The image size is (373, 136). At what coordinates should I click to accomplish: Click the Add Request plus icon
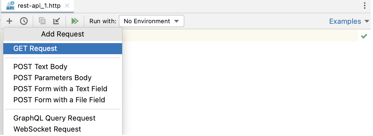(x=9, y=21)
